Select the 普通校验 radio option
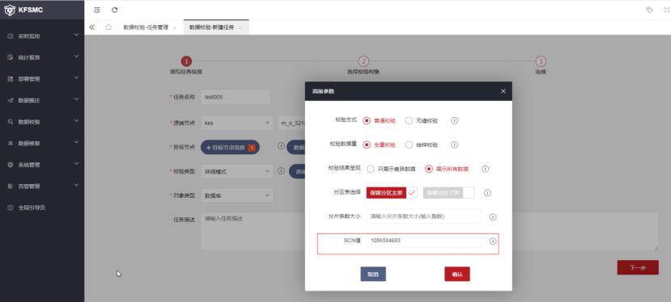This screenshot has width=671, height=302. [x=379, y=121]
